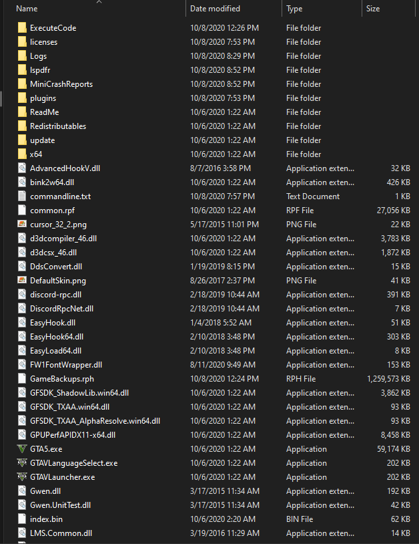Click the 8/26/2017 2:37 PM date cell
The height and width of the screenshot is (544, 419).
(x=222, y=280)
